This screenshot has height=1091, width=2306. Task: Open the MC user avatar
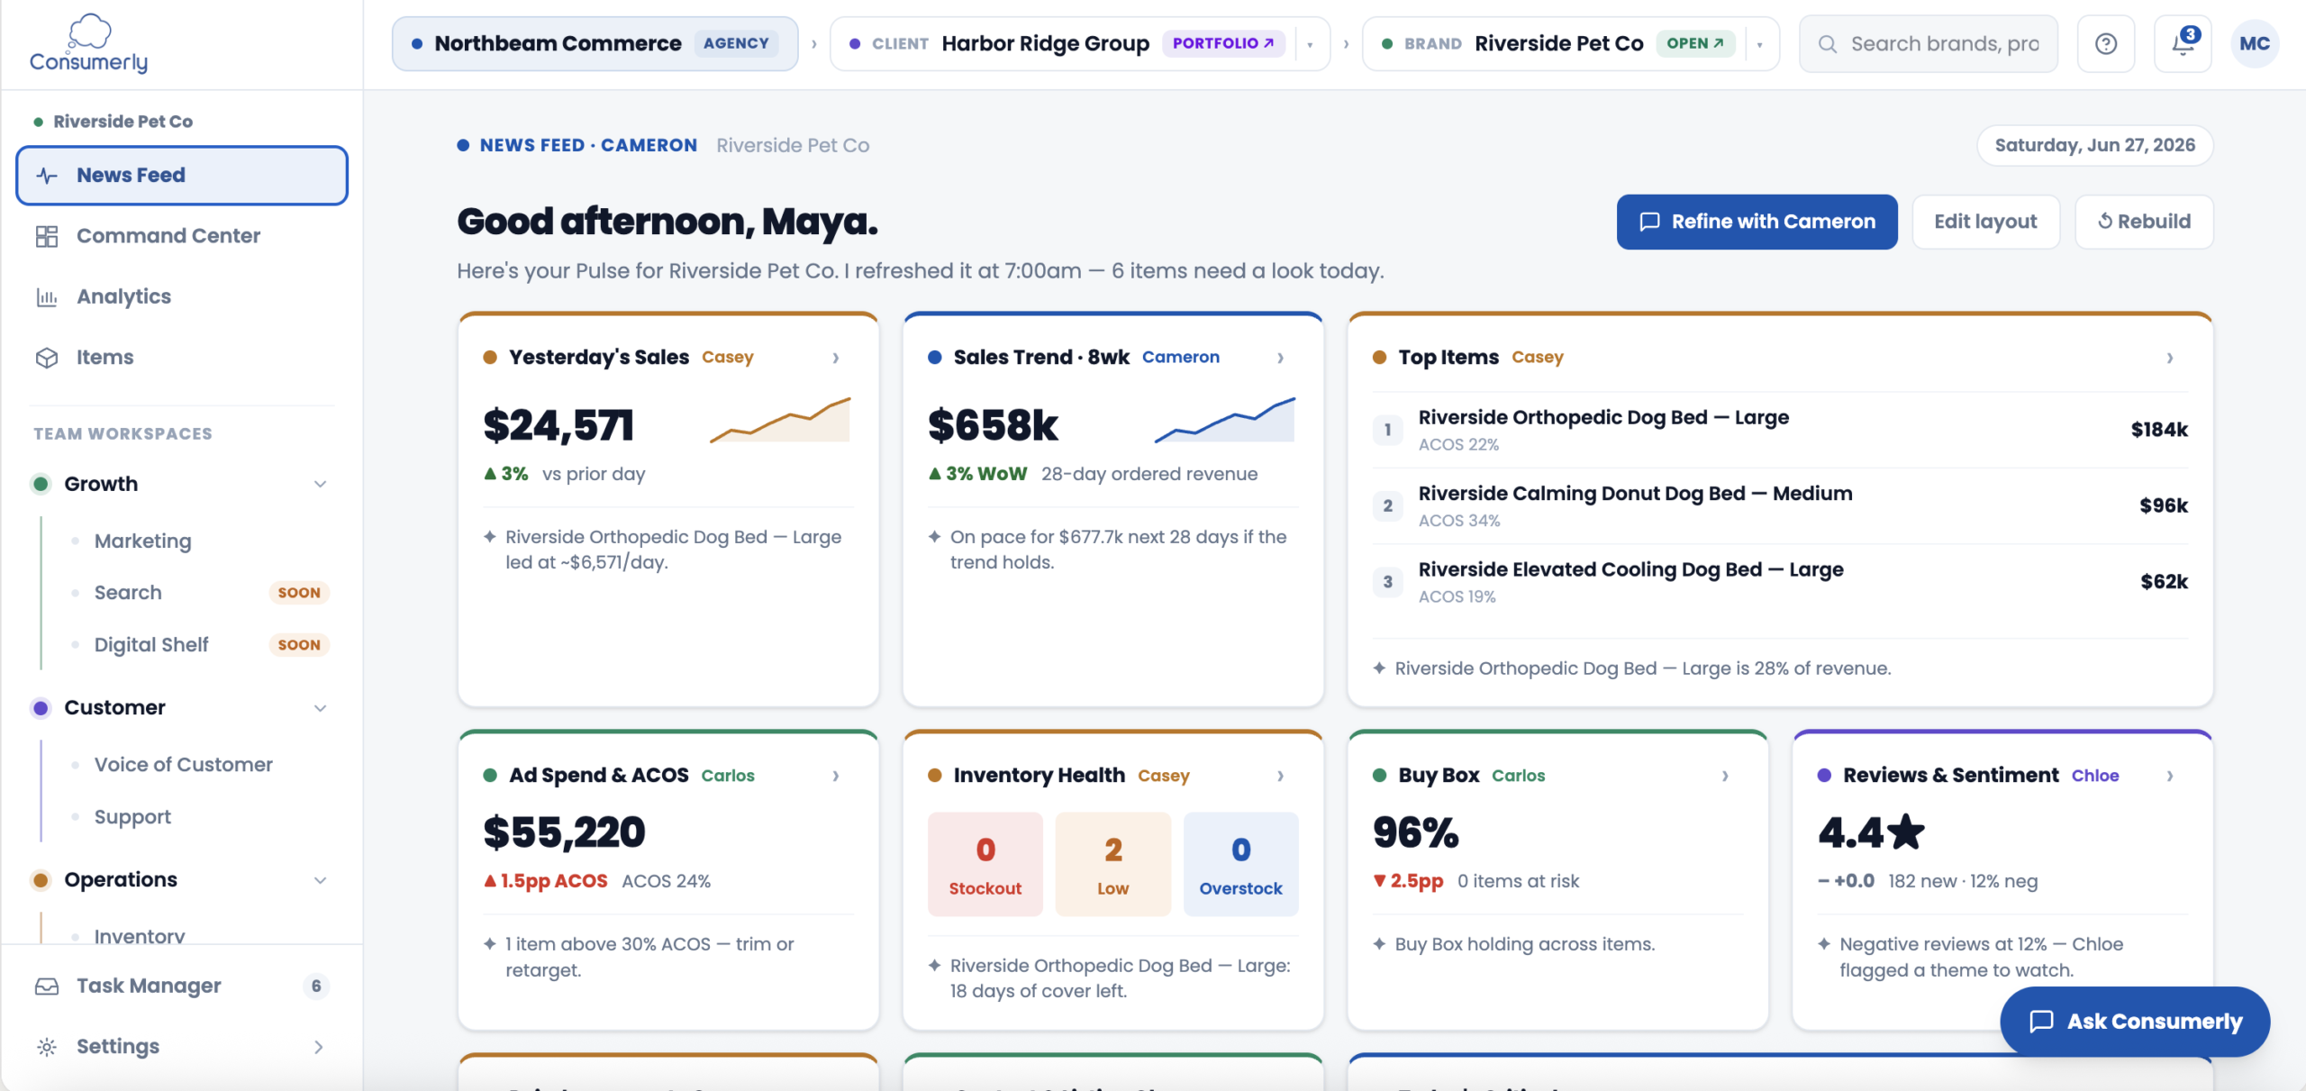point(2255,43)
